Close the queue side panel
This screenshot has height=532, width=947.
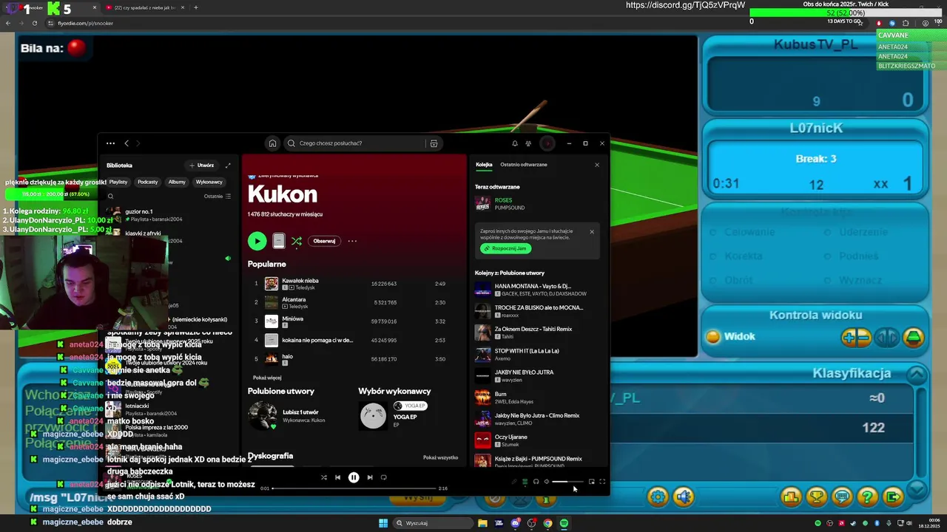(x=597, y=165)
